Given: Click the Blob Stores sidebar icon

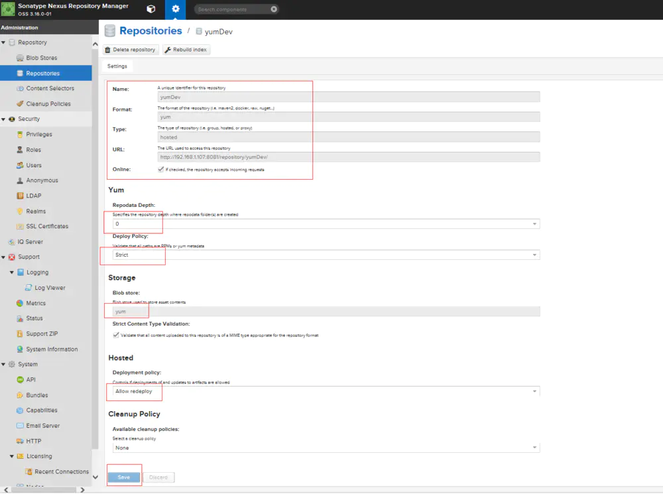Looking at the screenshot, I should coord(20,58).
